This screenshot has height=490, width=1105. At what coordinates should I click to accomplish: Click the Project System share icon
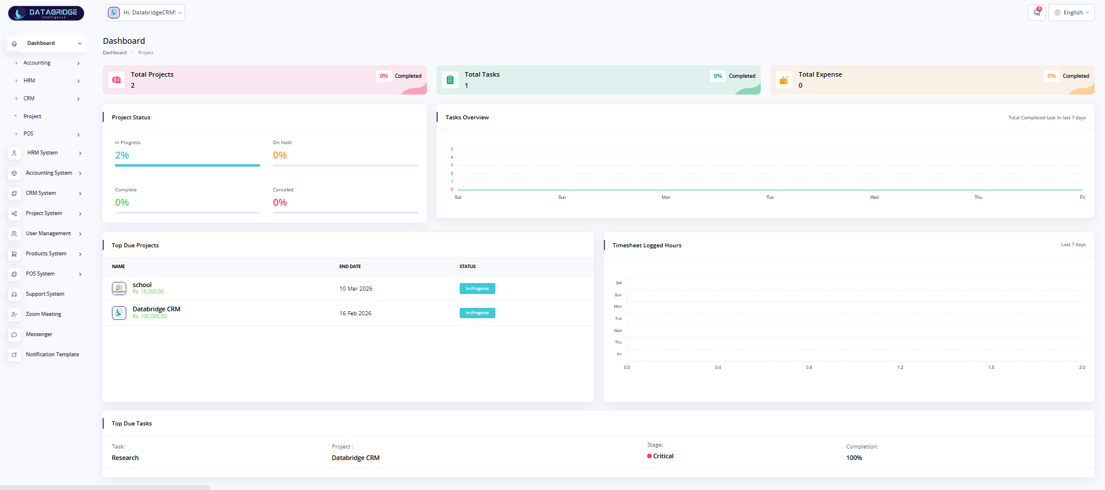pyautogui.click(x=14, y=213)
